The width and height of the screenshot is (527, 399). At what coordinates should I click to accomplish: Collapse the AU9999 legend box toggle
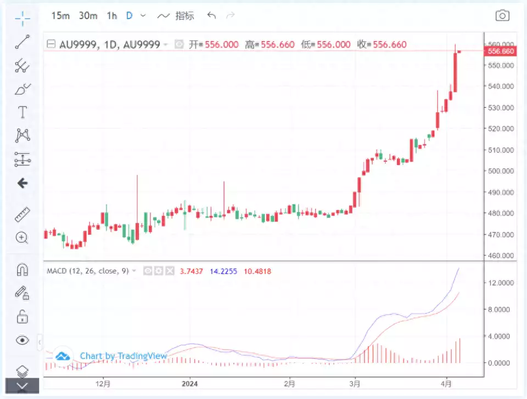pyautogui.click(x=51, y=44)
